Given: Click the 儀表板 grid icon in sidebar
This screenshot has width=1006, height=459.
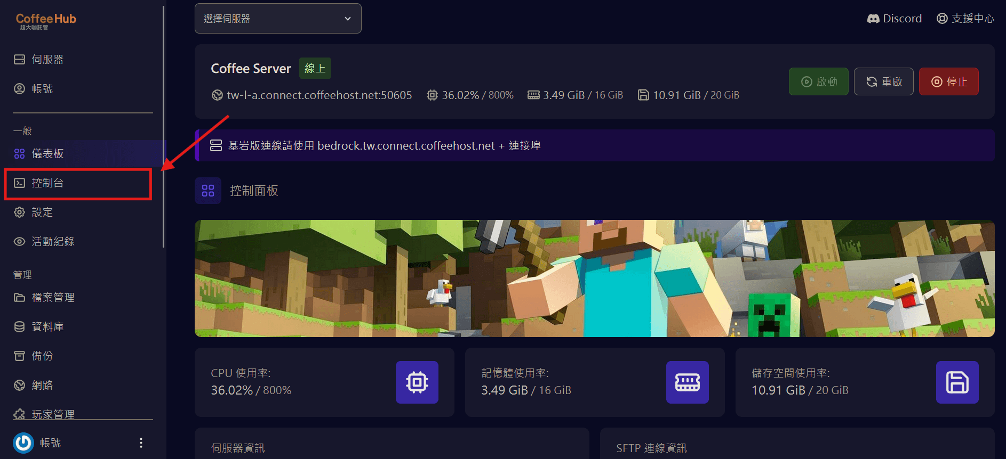Looking at the screenshot, I should (x=20, y=154).
